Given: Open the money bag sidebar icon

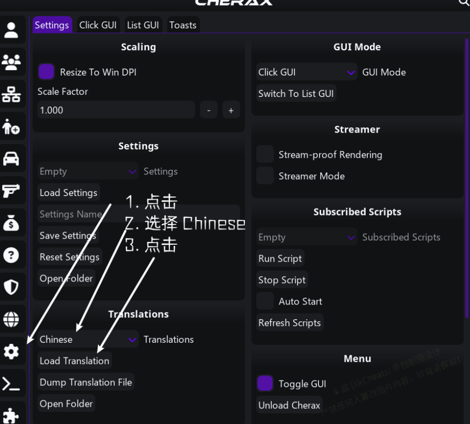Looking at the screenshot, I should (11, 223).
